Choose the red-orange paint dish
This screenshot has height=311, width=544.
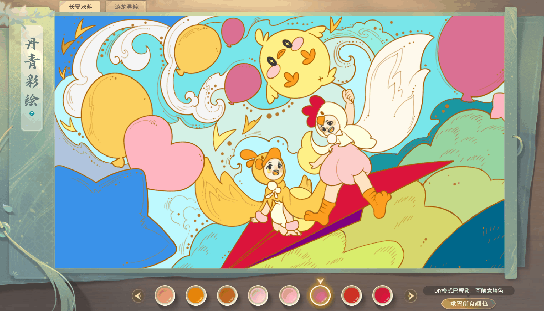(x=351, y=295)
